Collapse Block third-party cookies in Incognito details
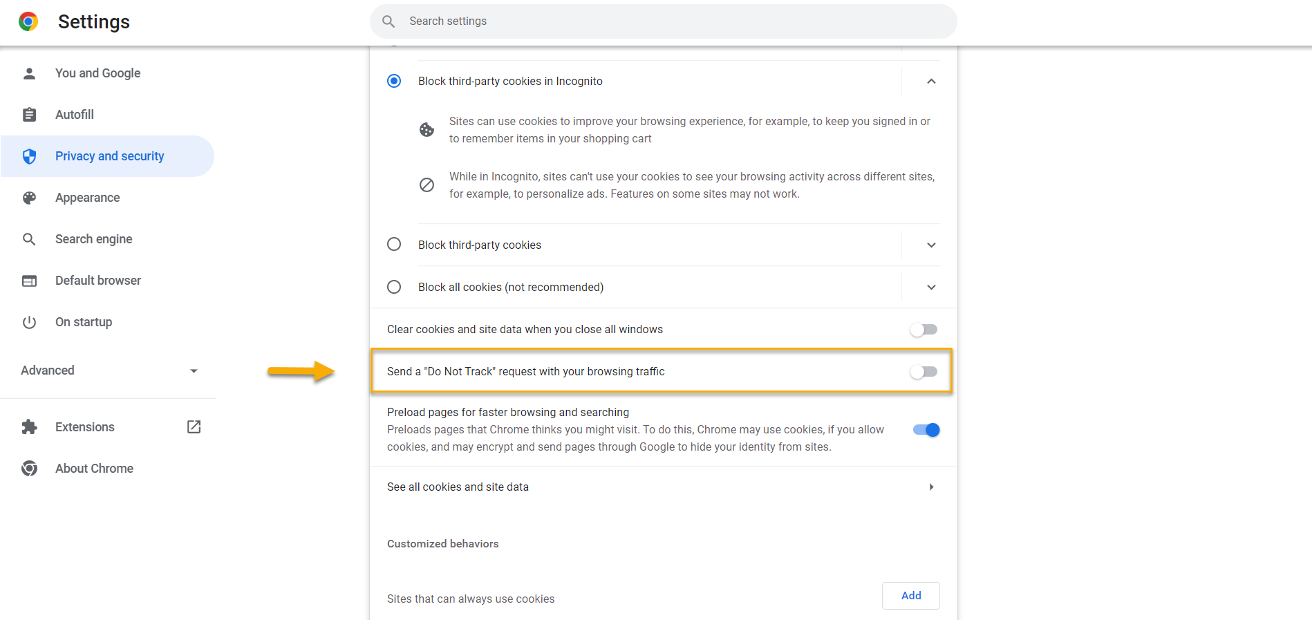This screenshot has width=1312, height=620. [x=931, y=82]
